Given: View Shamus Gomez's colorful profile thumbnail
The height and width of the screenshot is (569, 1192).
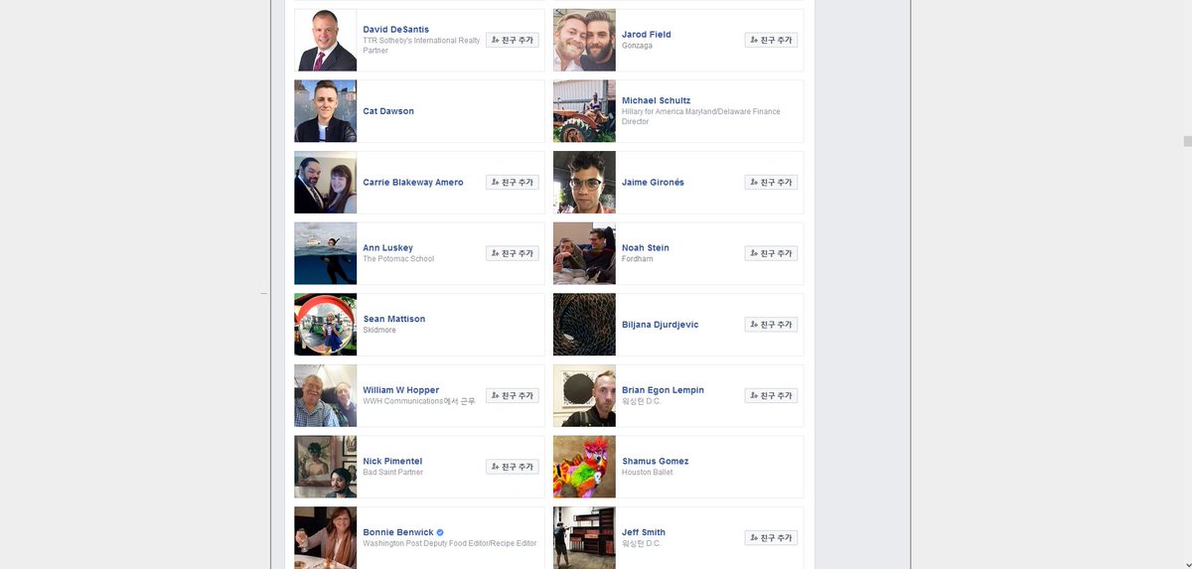Looking at the screenshot, I should [x=584, y=467].
